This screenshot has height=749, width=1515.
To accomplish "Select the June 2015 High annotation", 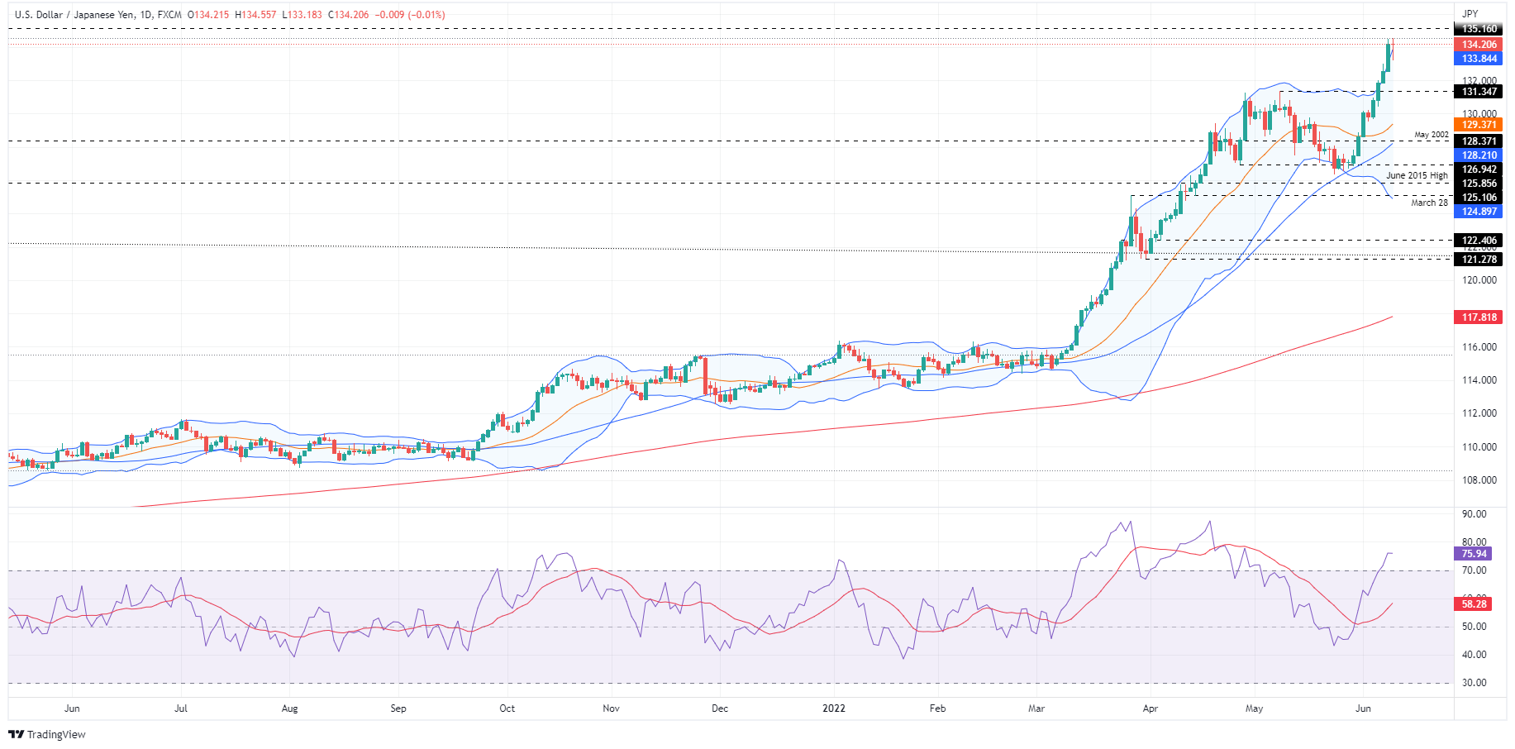I will point(1417,175).
